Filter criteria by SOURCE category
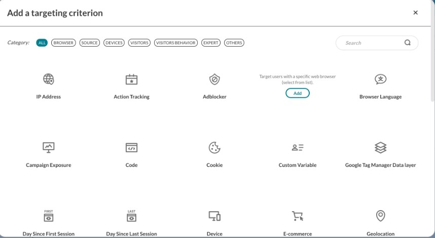435x238 pixels. [x=89, y=43]
